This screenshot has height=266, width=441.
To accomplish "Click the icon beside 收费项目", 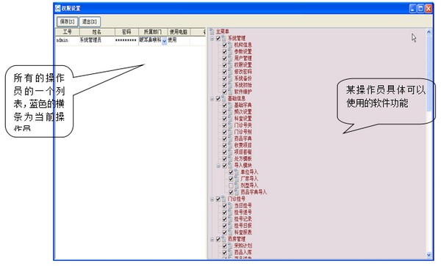I will (230, 146).
